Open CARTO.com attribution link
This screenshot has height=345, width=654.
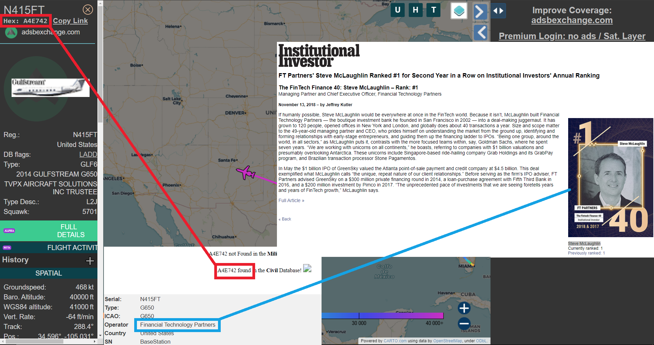(395, 341)
